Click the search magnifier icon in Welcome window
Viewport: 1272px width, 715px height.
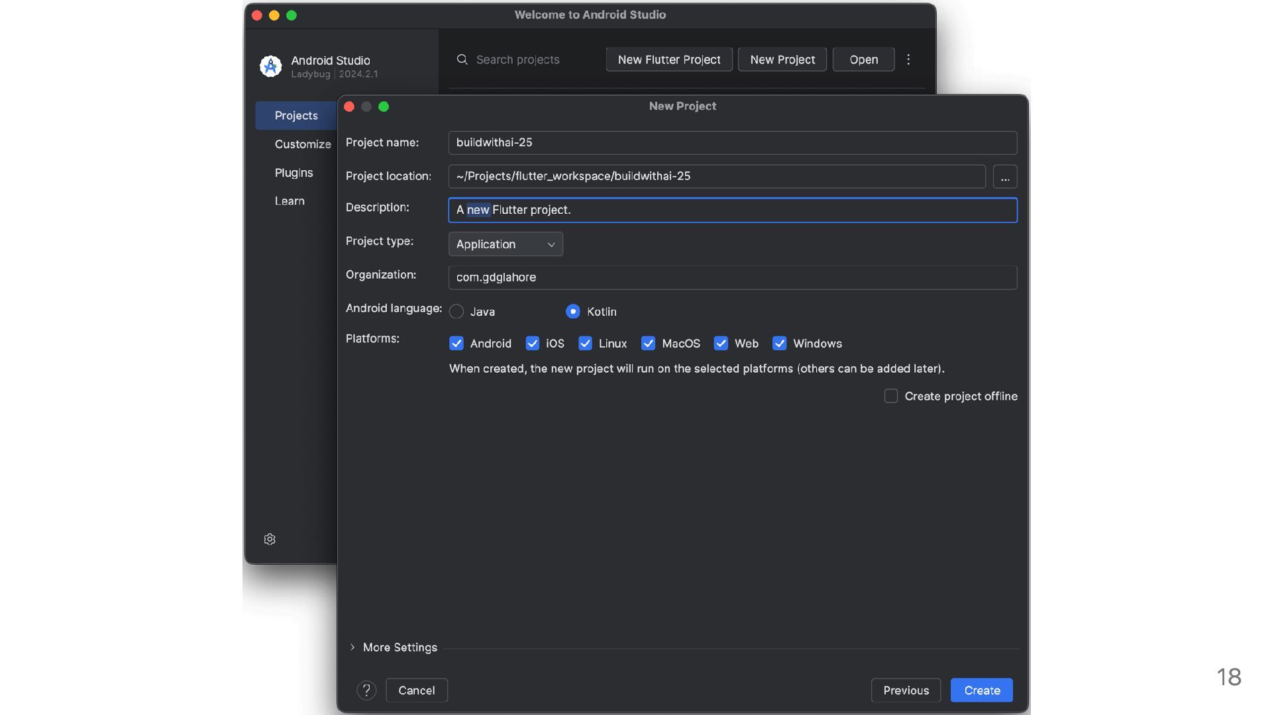click(x=462, y=60)
